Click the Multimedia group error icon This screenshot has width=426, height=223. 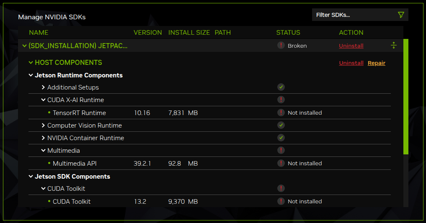tap(281, 150)
